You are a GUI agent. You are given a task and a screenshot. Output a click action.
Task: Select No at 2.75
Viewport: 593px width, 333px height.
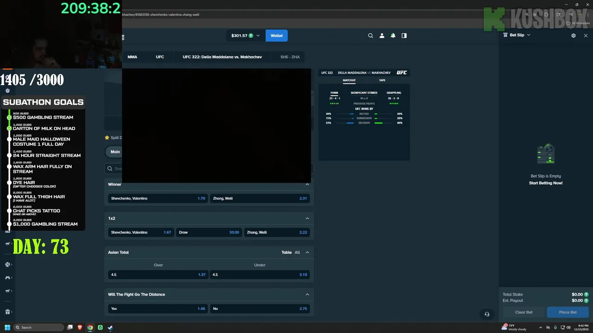(260, 308)
